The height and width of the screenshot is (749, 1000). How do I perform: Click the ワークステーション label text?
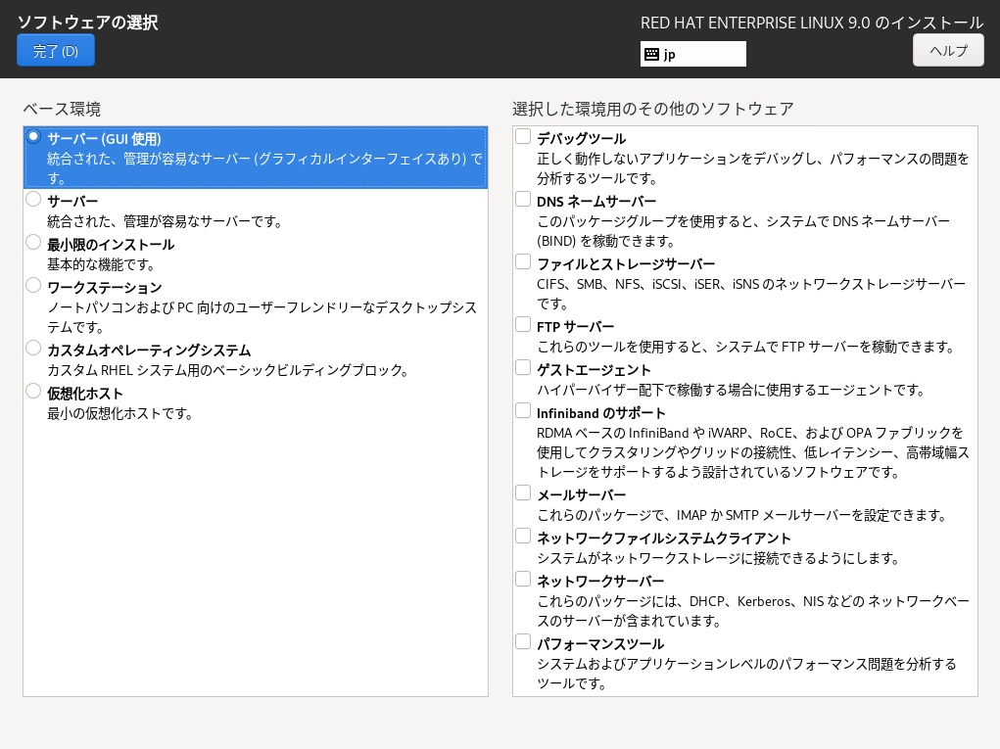(x=105, y=288)
